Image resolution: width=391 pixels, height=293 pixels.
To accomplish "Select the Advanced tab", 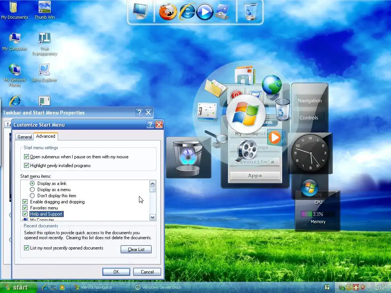I will pyautogui.click(x=46, y=136).
